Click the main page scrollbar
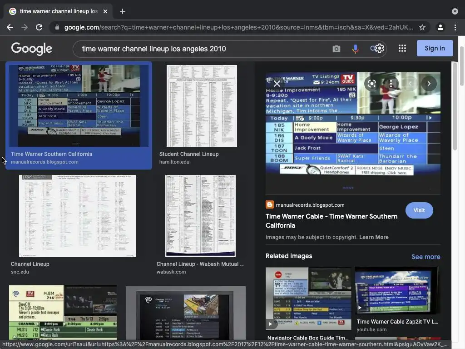 tap(462, 66)
